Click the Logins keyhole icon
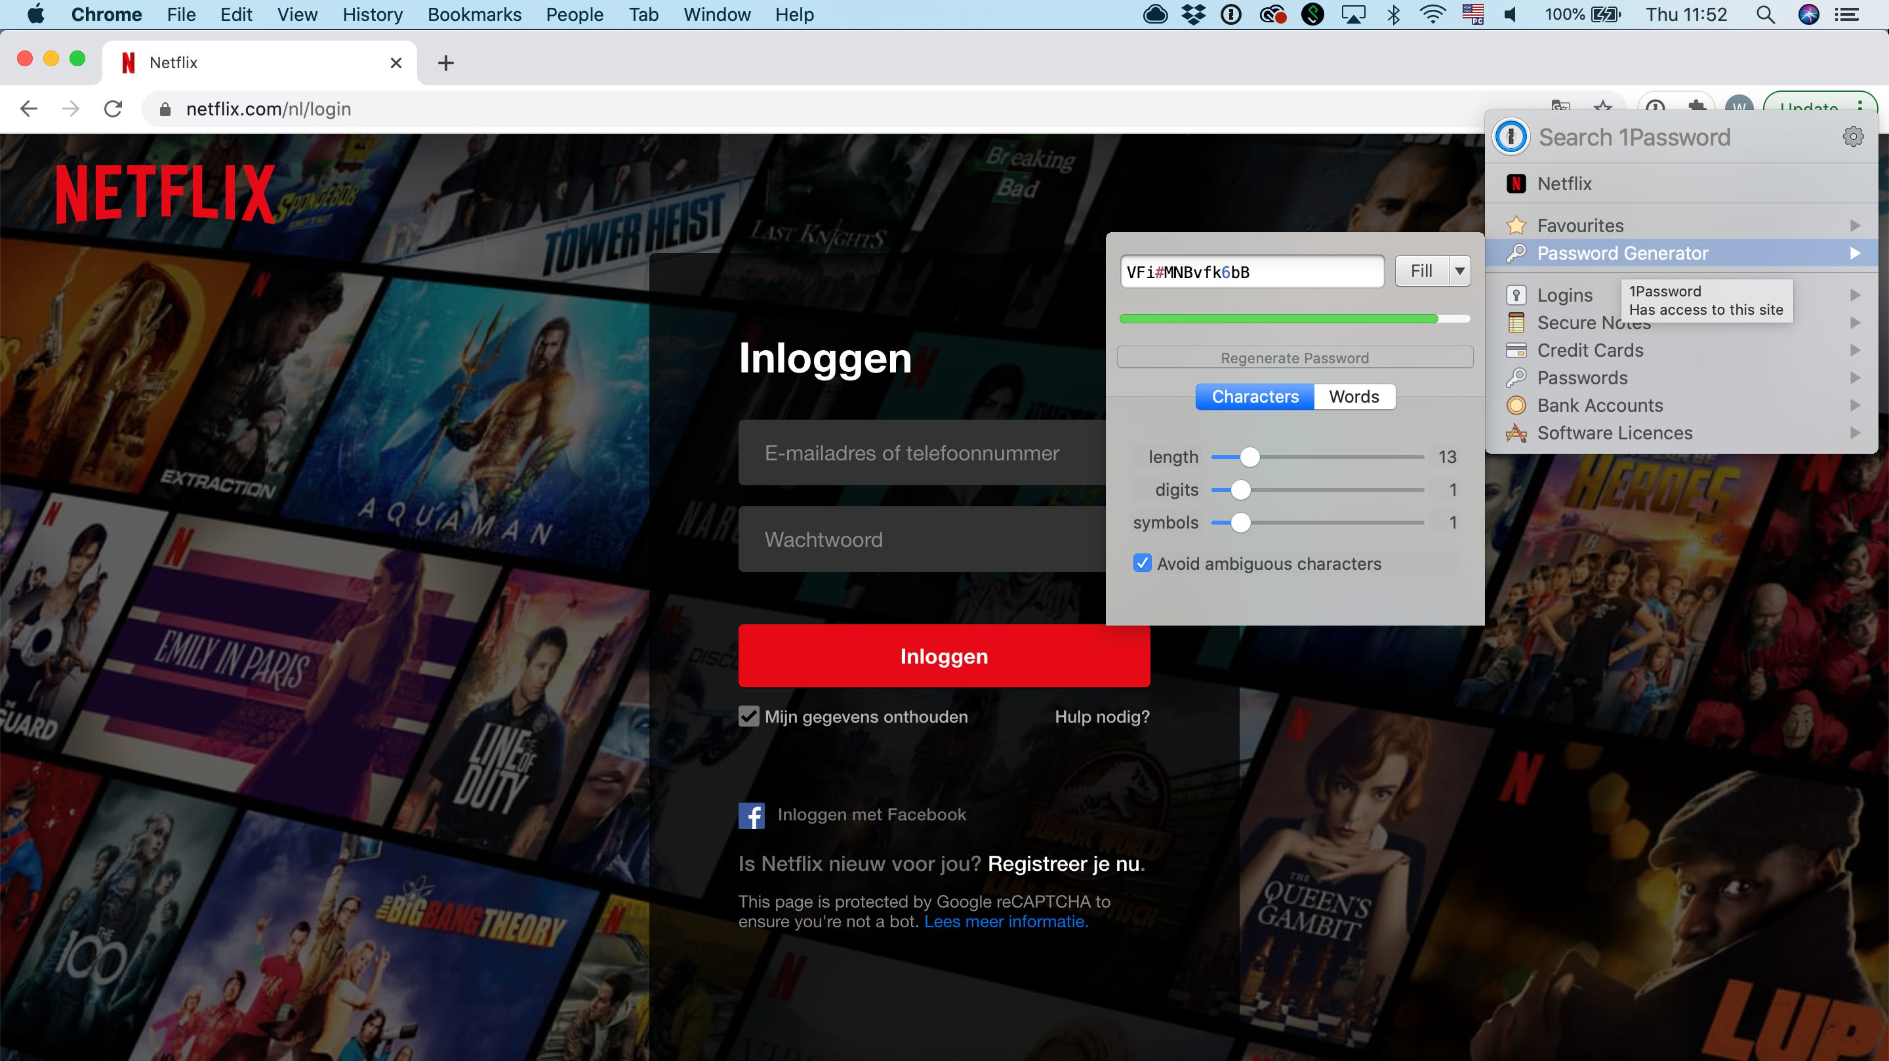Screen dimensions: 1889x1061 1516,295
